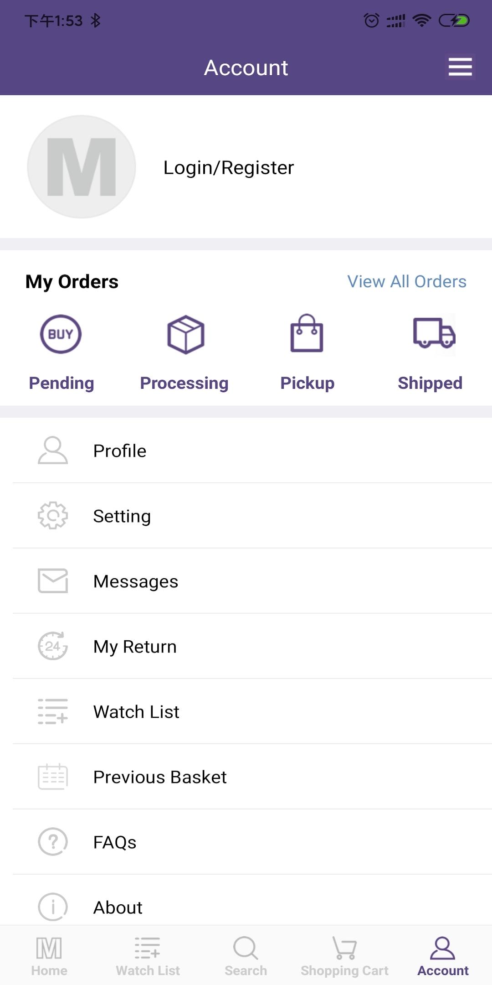Open the Profile menu entry
Image resolution: width=492 pixels, height=985 pixels.
(x=120, y=451)
